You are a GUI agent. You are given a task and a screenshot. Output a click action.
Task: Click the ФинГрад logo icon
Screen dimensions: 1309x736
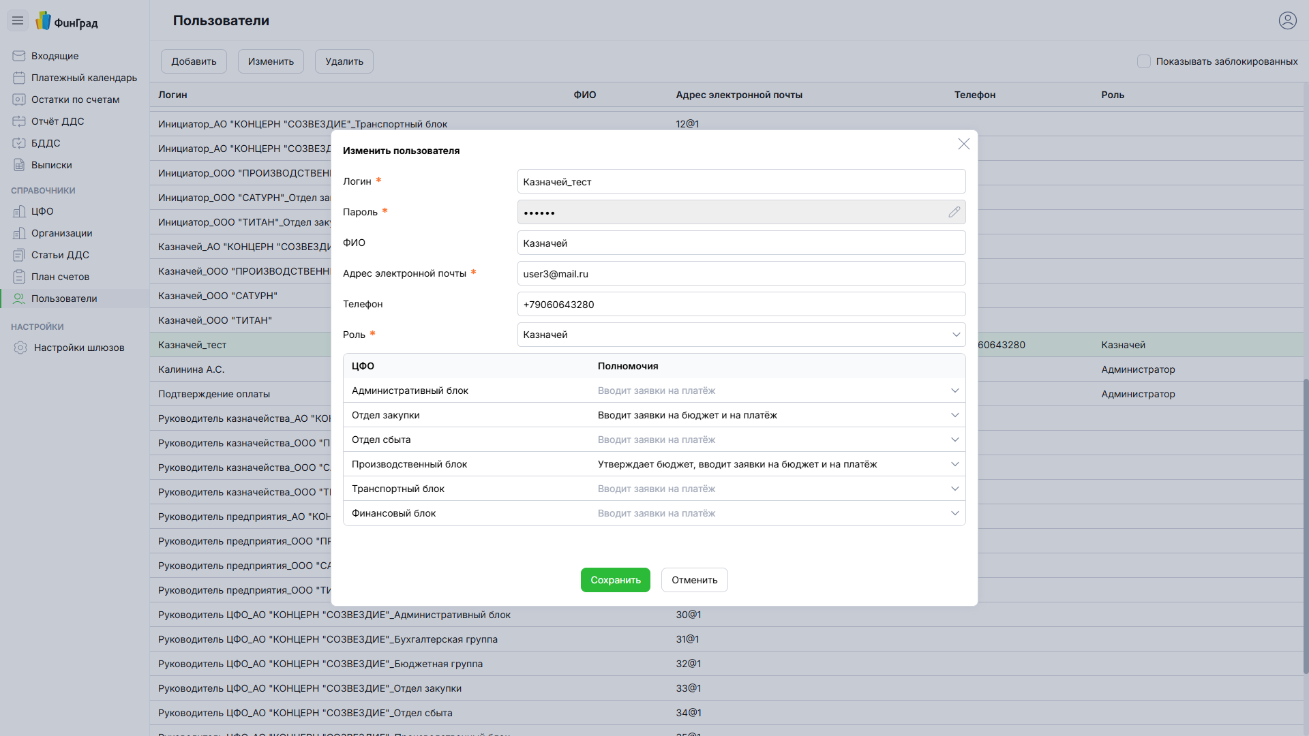[x=44, y=20]
